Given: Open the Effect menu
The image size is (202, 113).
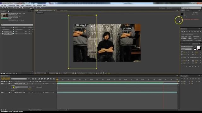Looking at the screenshot, I should [22, 6].
